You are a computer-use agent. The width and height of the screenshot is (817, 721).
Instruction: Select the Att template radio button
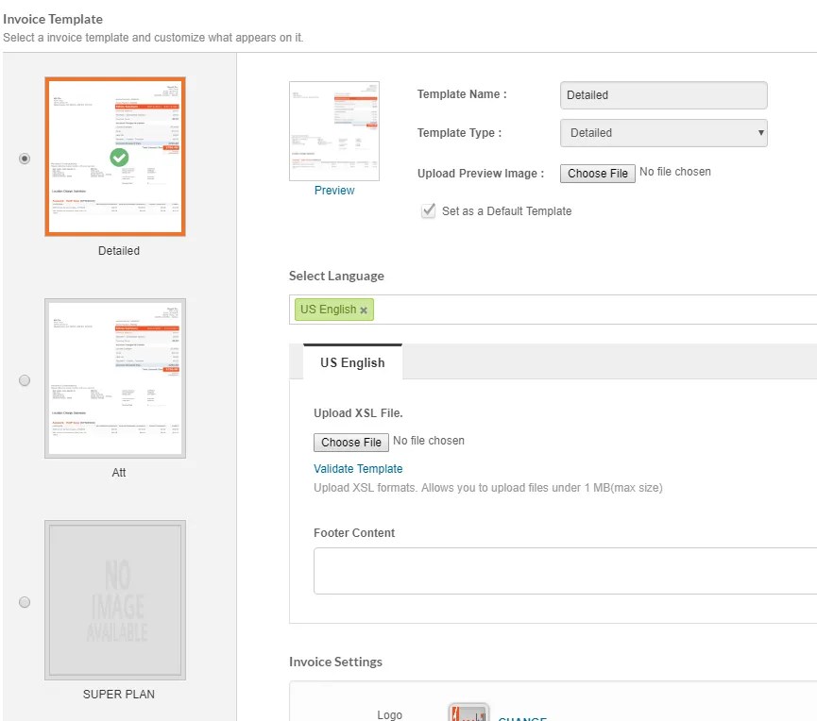tap(25, 380)
